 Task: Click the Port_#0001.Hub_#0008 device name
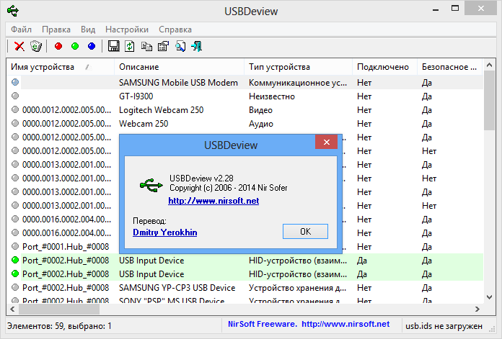click(x=66, y=247)
